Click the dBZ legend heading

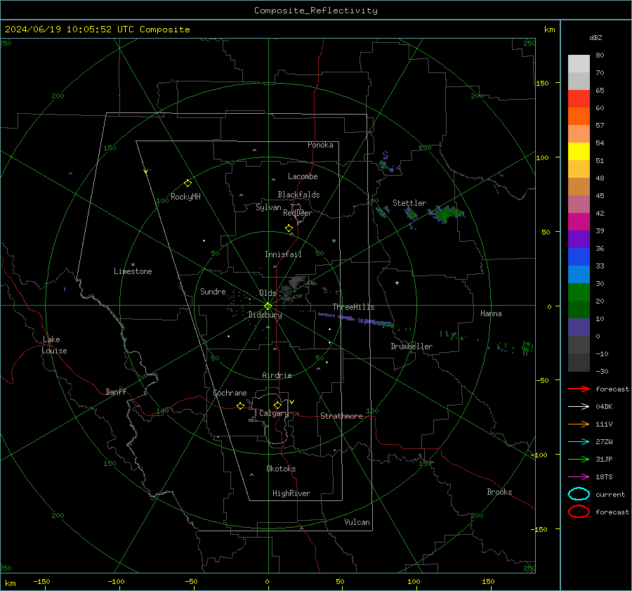click(x=595, y=37)
